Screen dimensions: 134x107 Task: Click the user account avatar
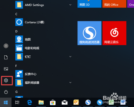click(6, 46)
